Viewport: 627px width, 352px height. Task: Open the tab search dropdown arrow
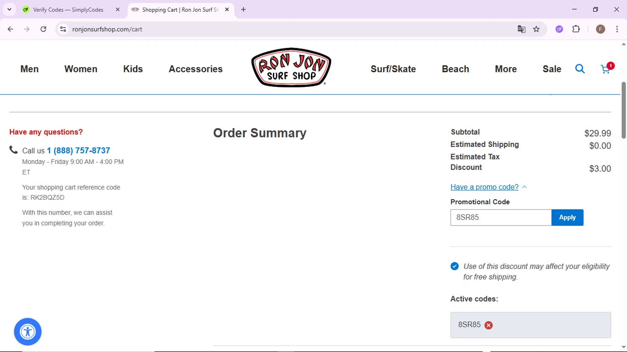tap(9, 10)
